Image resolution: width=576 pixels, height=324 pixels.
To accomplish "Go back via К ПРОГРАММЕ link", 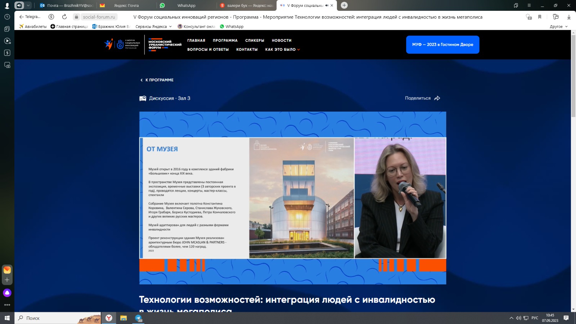I will click(x=157, y=80).
